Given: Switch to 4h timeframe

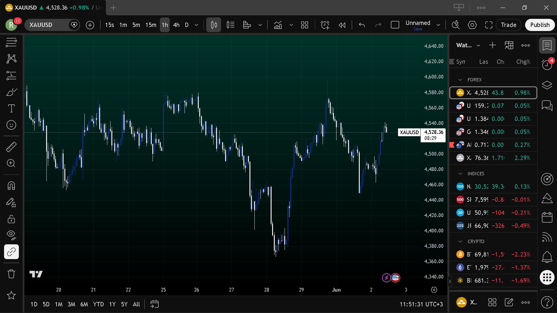Looking at the screenshot, I should [176, 25].
